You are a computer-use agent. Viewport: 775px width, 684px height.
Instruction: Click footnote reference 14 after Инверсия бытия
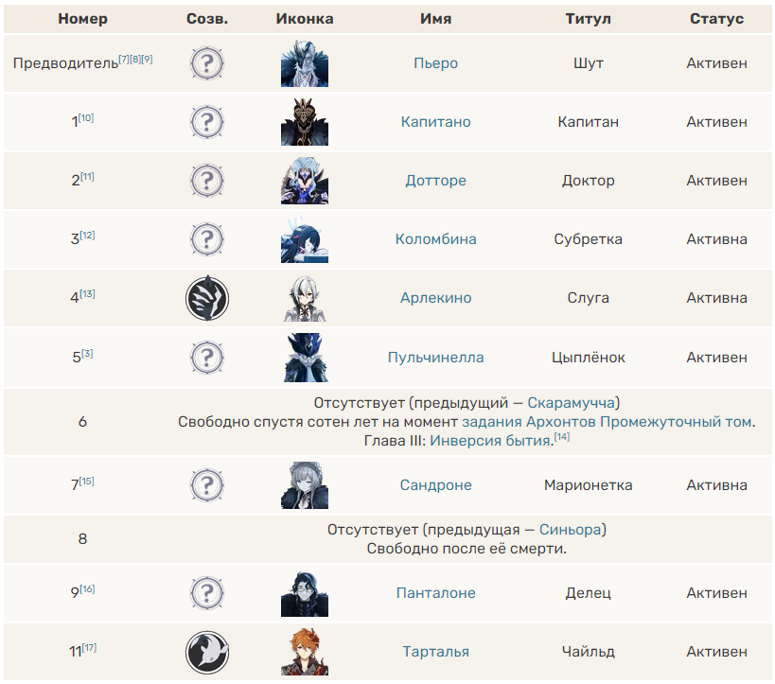562,437
